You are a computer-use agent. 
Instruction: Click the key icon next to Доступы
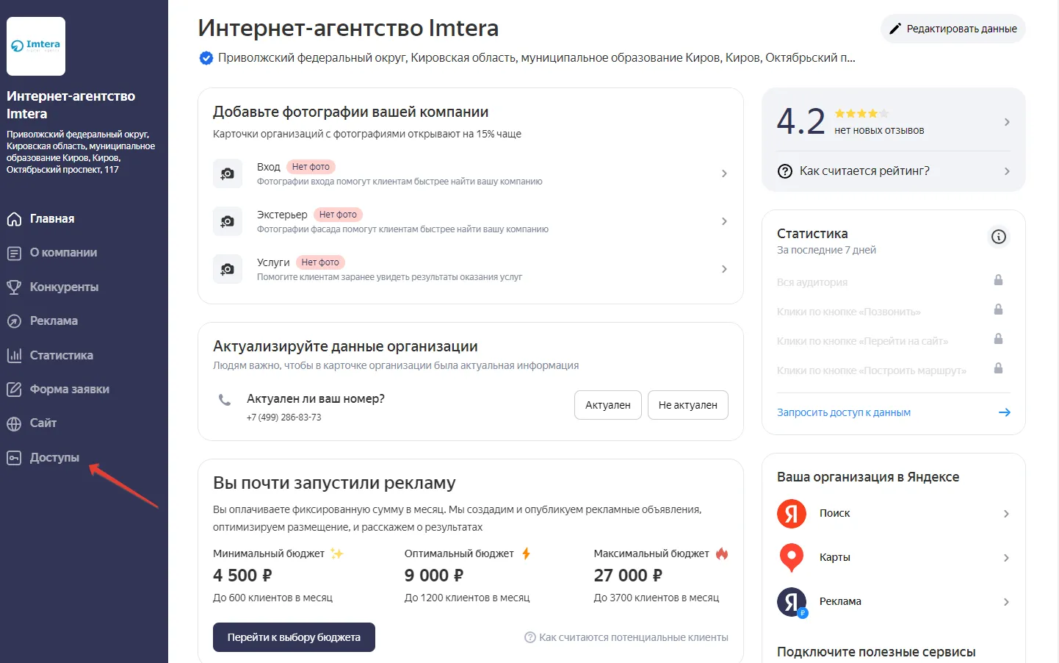[x=14, y=458]
